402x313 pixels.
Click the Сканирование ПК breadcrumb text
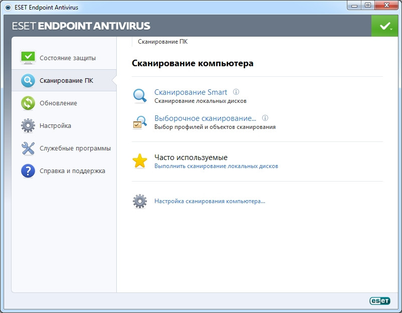pyautogui.click(x=163, y=42)
